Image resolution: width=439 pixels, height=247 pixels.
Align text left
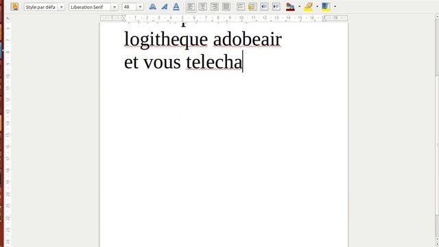click(x=191, y=7)
